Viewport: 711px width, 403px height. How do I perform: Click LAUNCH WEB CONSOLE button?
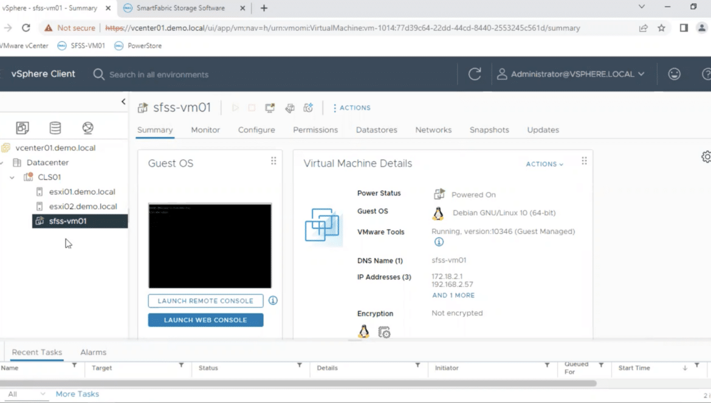pyautogui.click(x=205, y=320)
